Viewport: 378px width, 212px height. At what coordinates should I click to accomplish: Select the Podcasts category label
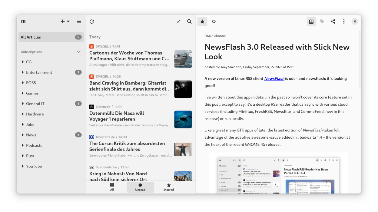coord(34,145)
